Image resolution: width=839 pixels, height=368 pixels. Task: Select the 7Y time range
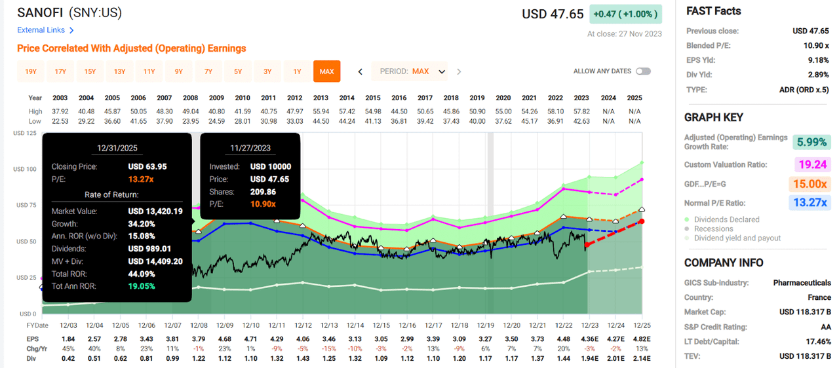(208, 71)
